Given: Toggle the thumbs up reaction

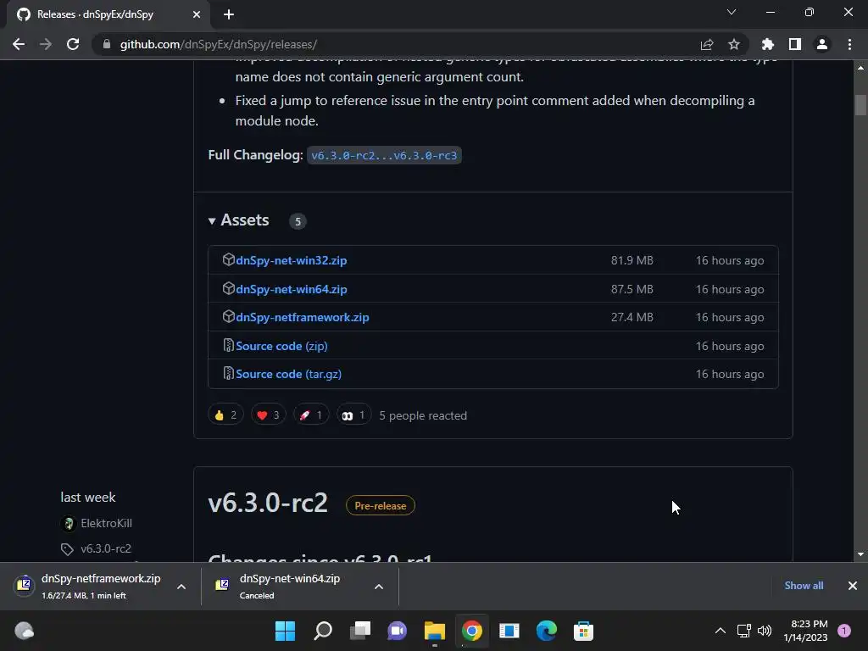Looking at the screenshot, I should point(225,415).
